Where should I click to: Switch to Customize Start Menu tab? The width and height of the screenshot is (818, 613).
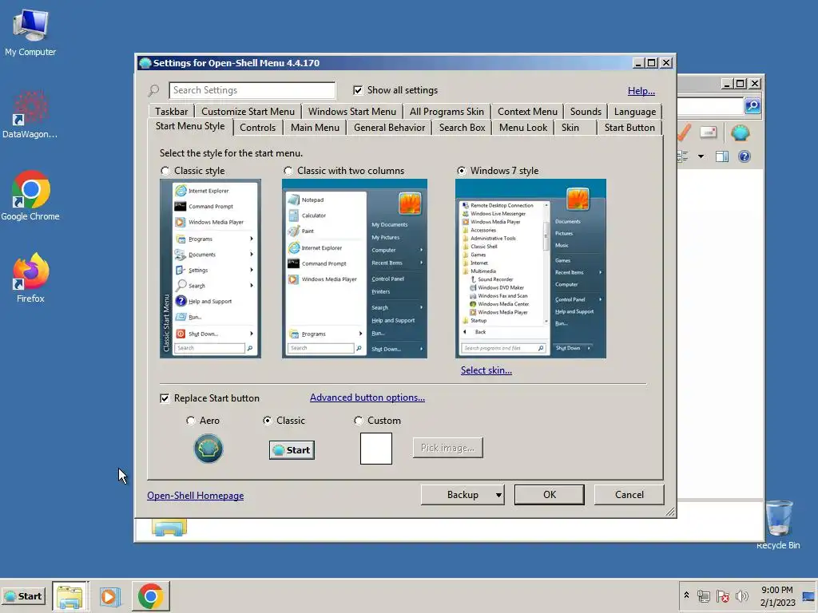(x=248, y=112)
